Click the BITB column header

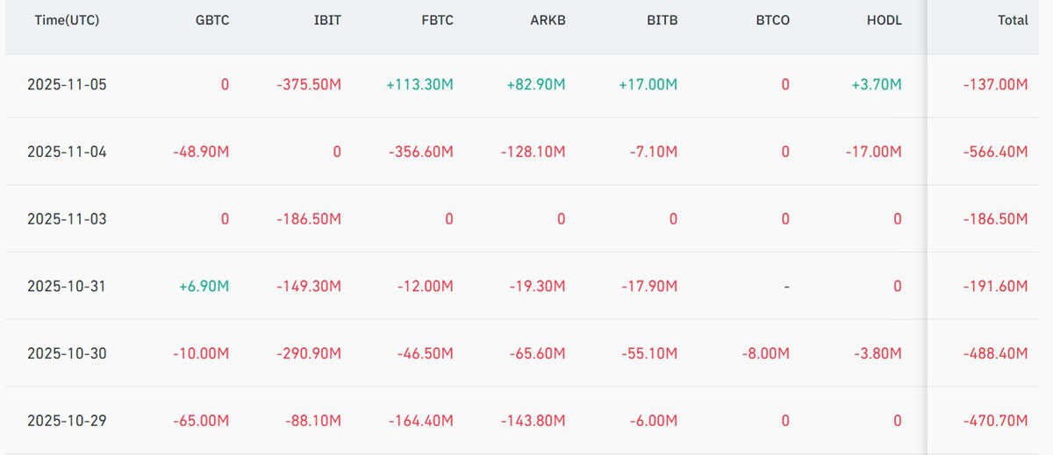coord(661,20)
